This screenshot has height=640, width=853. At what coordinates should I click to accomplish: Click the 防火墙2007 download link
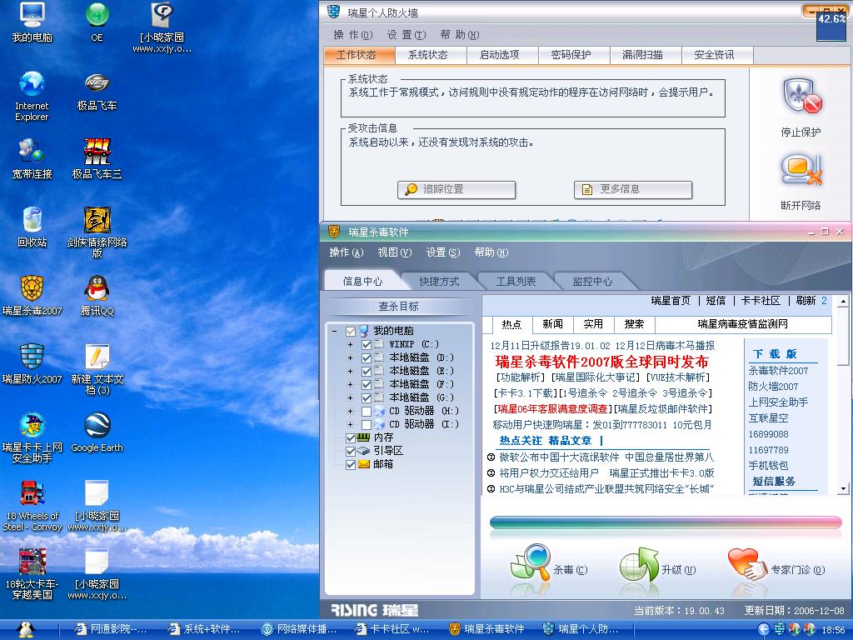[773, 387]
